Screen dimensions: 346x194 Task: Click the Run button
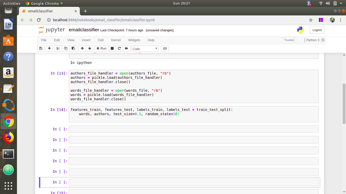[x=101, y=48]
